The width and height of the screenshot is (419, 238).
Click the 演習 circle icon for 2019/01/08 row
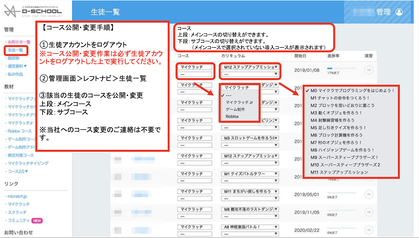pyautogui.click(x=368, y=70)
